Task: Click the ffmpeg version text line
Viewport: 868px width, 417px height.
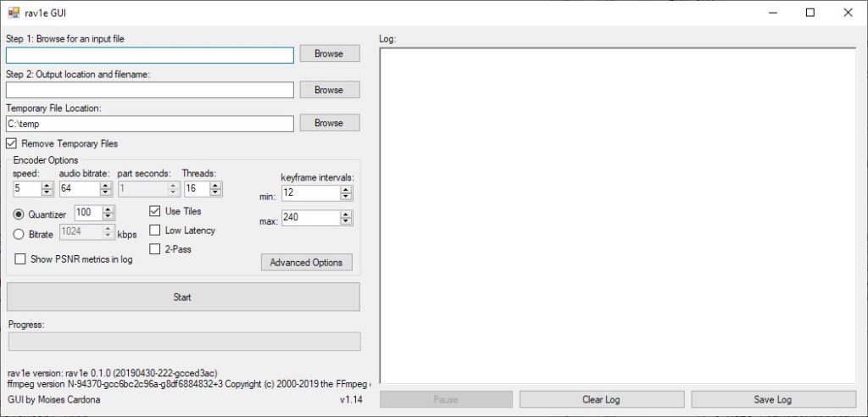Action: [x=189, y=382]
